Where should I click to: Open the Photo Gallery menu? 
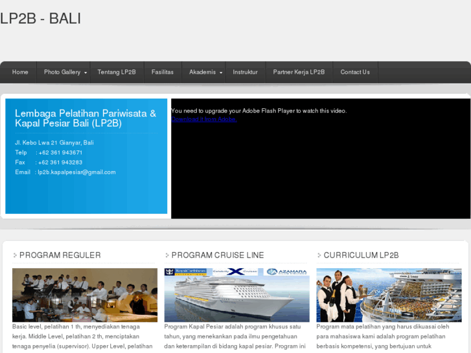(x=62, y=72)
